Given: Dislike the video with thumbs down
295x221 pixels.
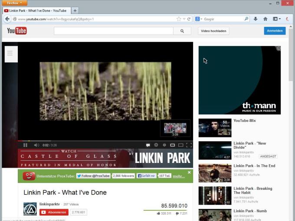Looking at the screenshot, I should coord(177,214).
